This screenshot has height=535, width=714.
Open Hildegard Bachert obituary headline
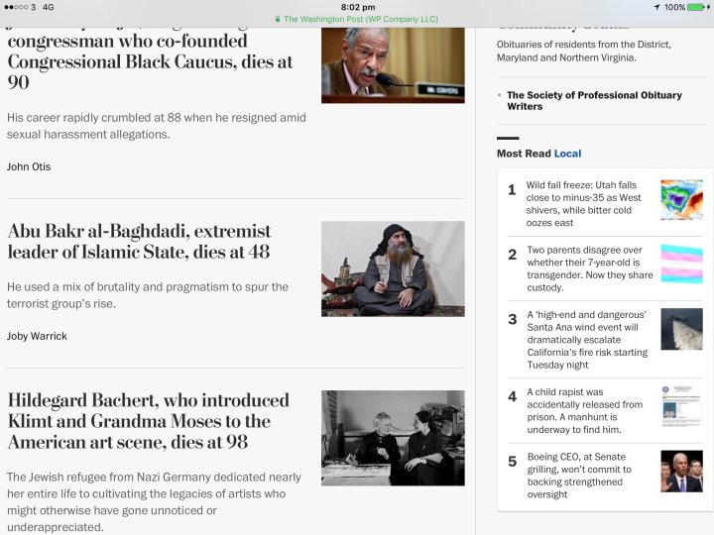[x=149, y=421]
